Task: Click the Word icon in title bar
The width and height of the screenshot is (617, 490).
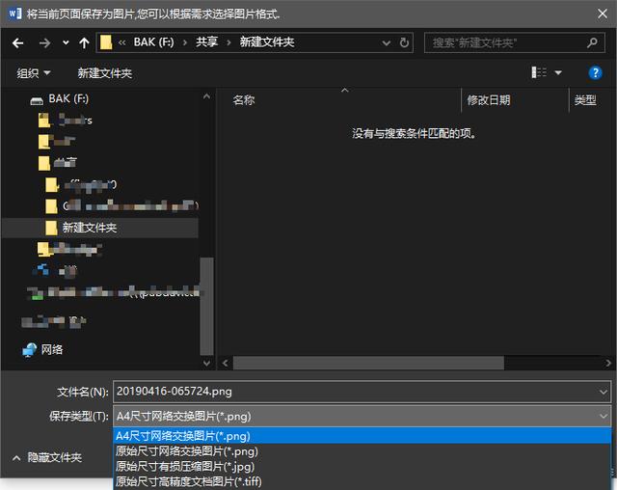Action: (14, 14)
